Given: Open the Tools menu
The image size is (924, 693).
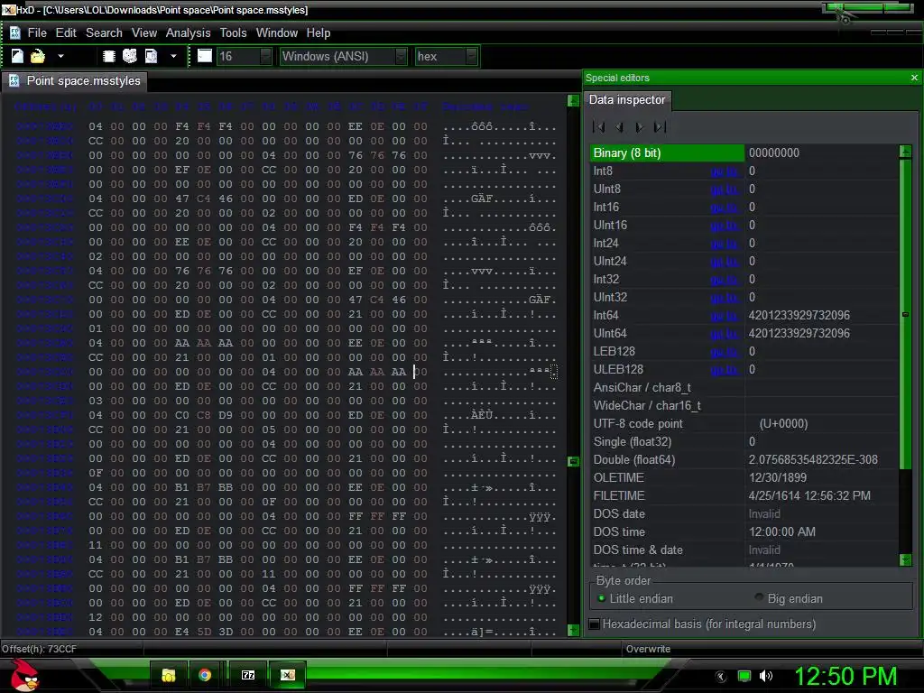Looking at the screenshot, I should pos(234,33).
